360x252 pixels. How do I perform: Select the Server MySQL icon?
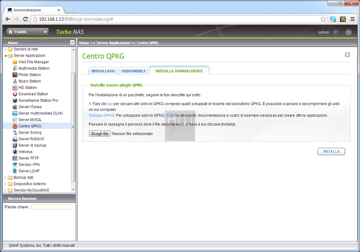click(x=15, y=120)
